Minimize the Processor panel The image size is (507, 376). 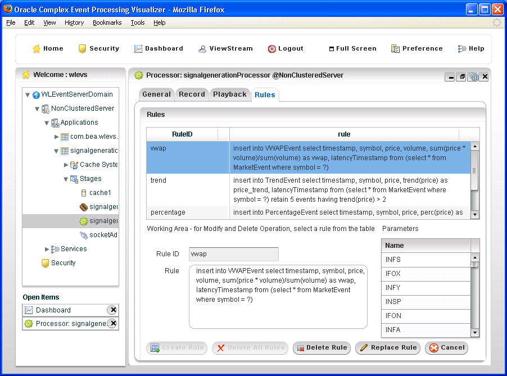[x=450, y=77]
